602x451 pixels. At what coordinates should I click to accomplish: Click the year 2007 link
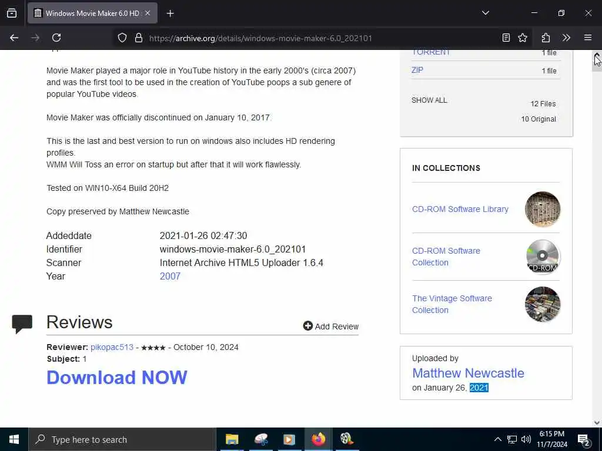[x=170, y=276]
